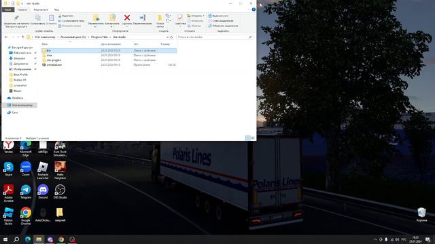Select the data folder row
The image size is (435, 244).
click(x=109, y=56)
